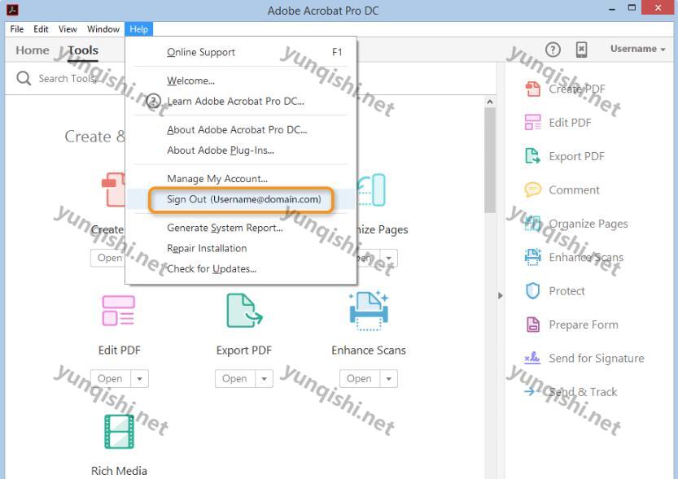Select Organize Pages icon in right pane
Screen dimensions: 678x479
(532, 224)
